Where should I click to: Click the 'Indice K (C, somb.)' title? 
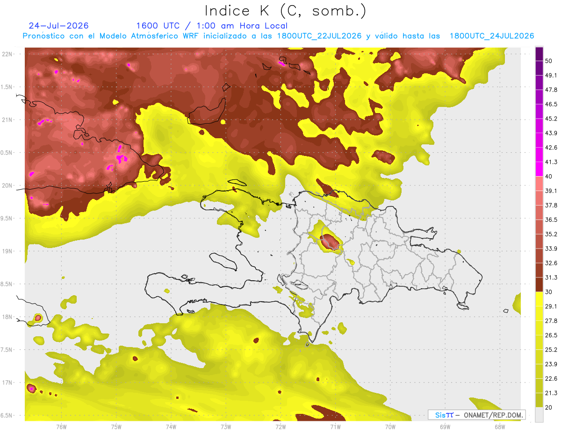pos(285,11)
